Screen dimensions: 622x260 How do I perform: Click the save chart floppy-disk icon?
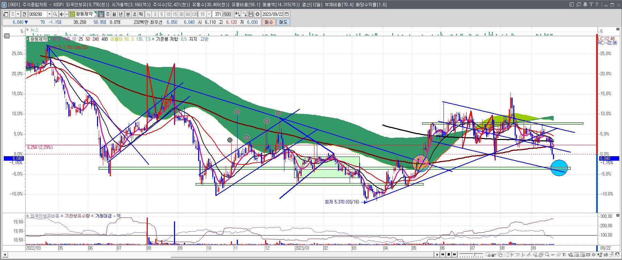click(x=251, y=14)
